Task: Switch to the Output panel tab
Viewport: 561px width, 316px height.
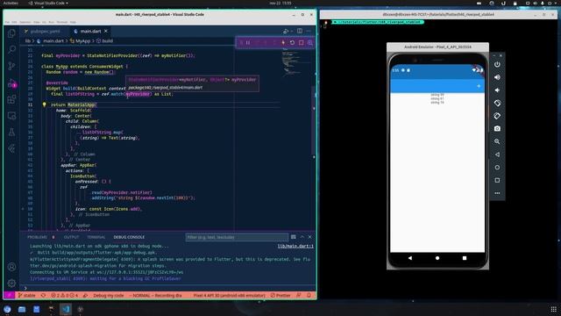Action: click(x=71, y=237)
